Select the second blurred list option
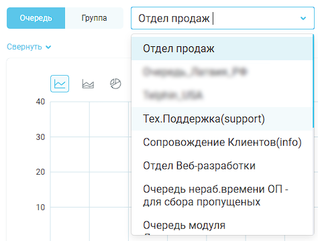Viewport: 318px width, 241px height. pos(222,95)
